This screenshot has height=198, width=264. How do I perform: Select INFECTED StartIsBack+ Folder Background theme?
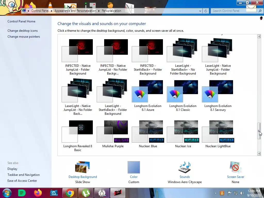148,57
